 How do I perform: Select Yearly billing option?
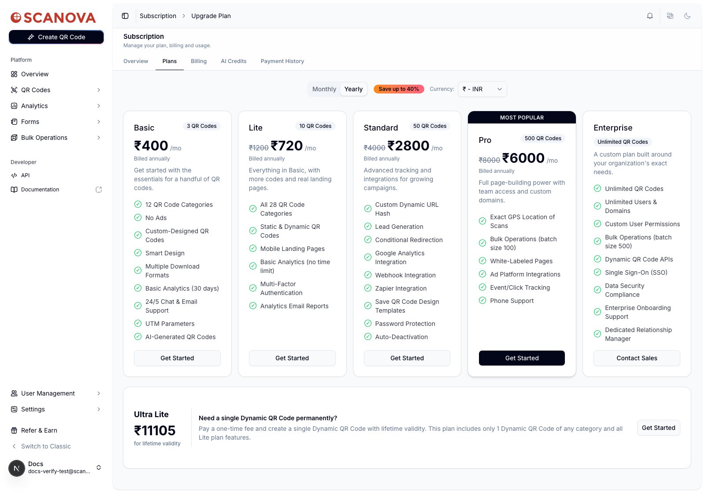point(353,89)
